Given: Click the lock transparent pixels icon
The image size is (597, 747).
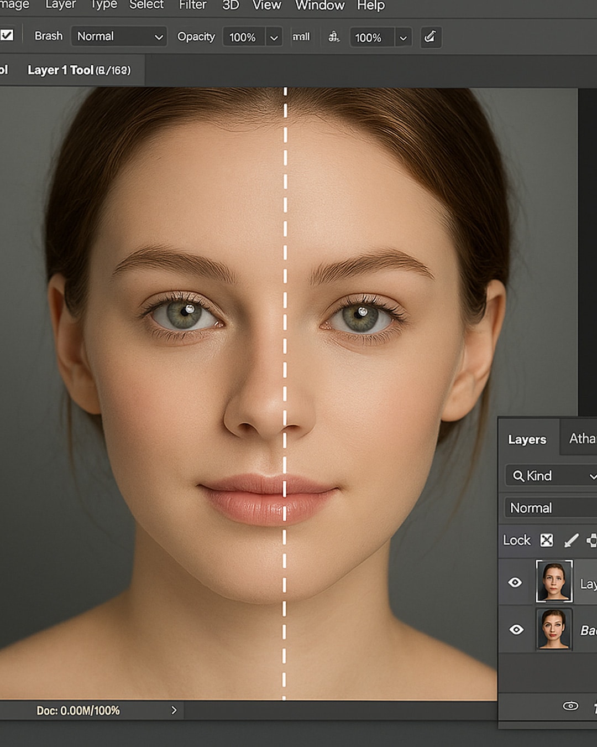Looking at the screenshot, I should pyautogui.click(x=546, y=540).
